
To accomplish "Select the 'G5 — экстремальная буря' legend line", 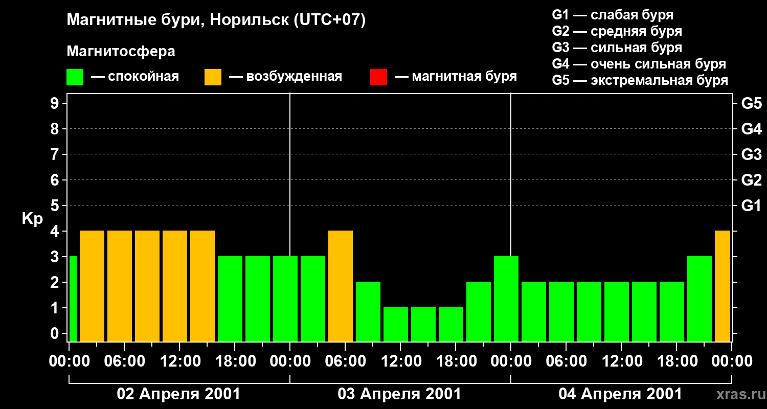I will tap(640, 81).
